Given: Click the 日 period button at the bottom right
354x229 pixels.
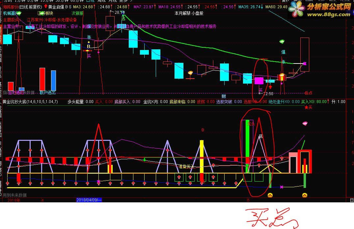Looking at the screenshot, I should point(352,200).
